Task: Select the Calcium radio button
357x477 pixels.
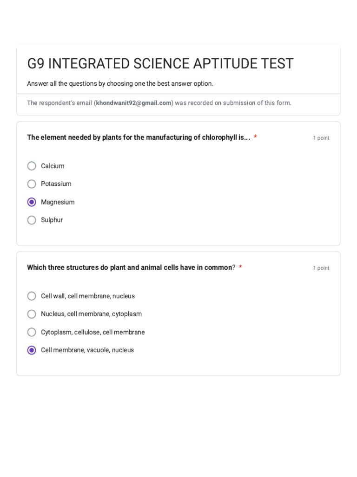Action: 32,166
